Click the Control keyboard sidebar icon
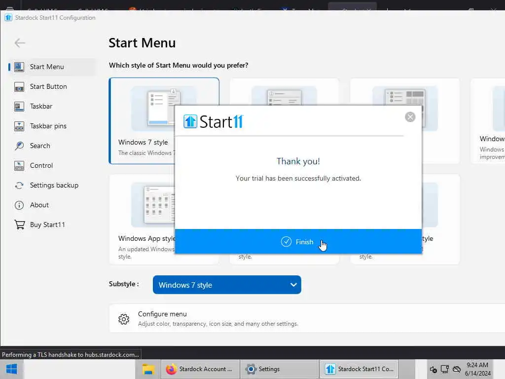The width and height of the screenshot is (505, 379). (x=19, y=166)
